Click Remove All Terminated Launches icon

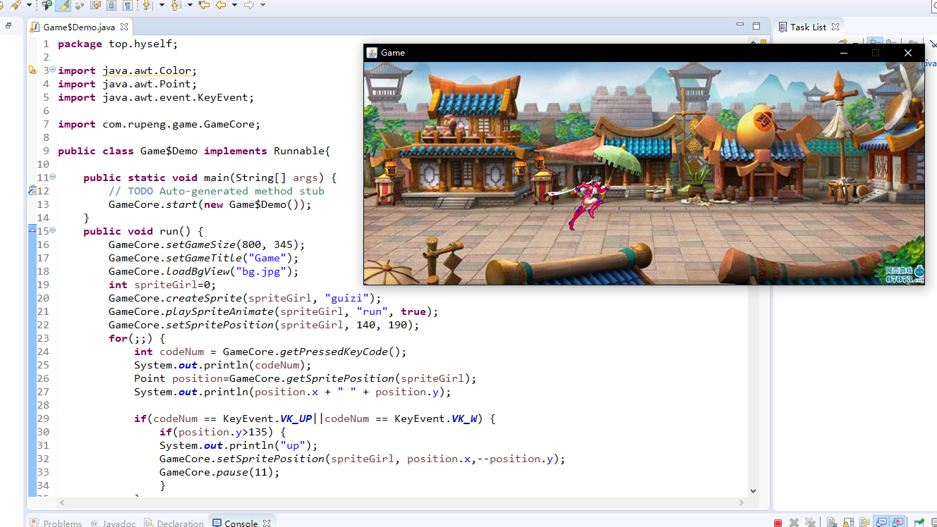(810, 523)
